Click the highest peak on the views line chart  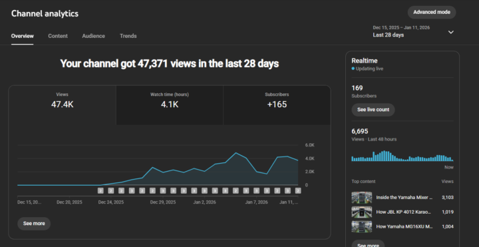tap(236, 153)
